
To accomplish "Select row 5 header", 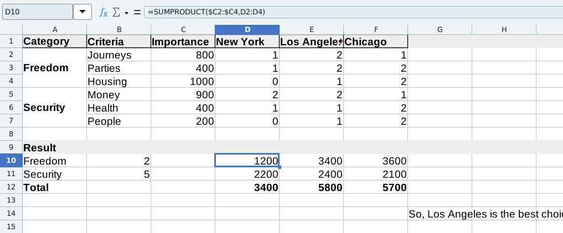I will pyautogui.click(x=11, y=94).
